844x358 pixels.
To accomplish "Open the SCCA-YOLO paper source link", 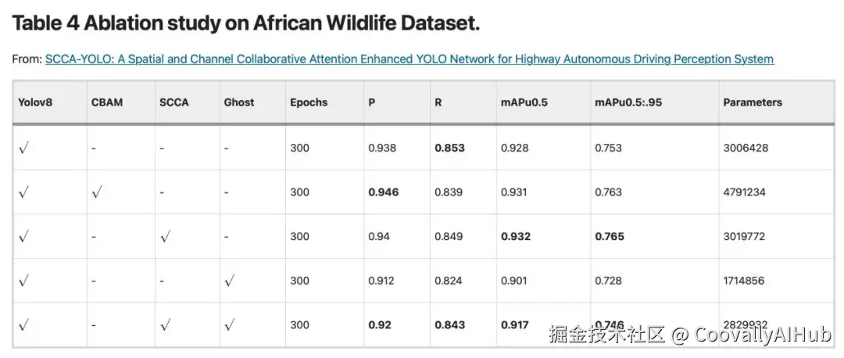I will (409, 59).
